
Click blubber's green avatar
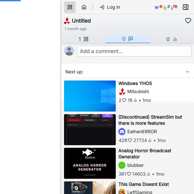pyautogui.click(x=122, y=165)
